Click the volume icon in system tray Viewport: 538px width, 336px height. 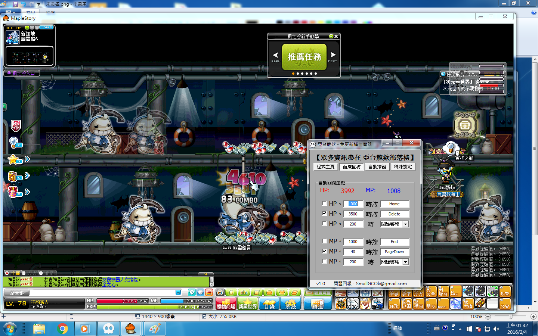click(x=496, y=329)
